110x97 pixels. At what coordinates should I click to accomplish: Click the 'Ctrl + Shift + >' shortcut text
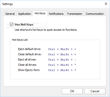click(62, 54)
